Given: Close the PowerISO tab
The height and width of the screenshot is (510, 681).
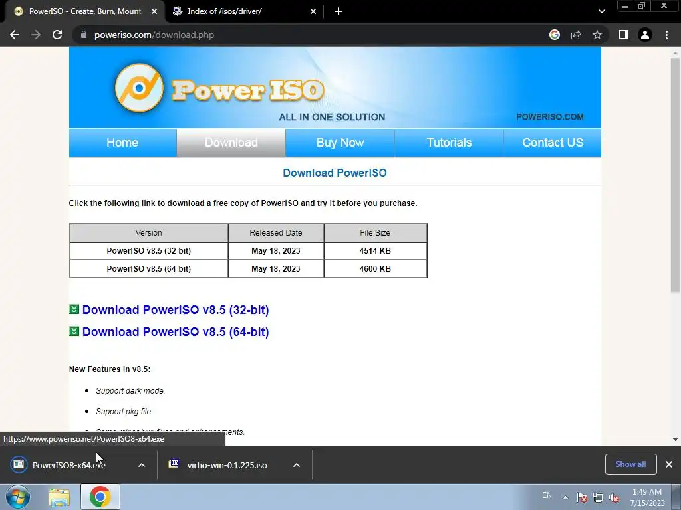Looking at the screenshot, I should [x=154, y=11].
